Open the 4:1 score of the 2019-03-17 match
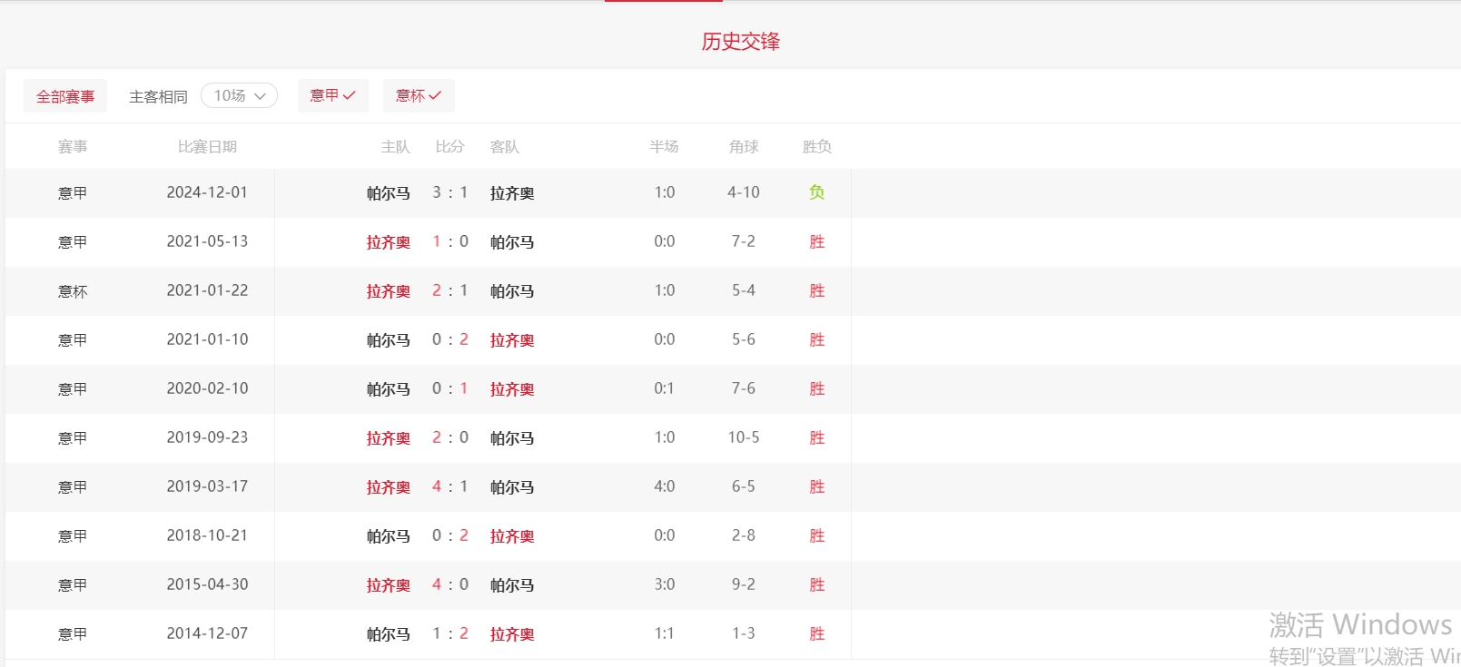Screen dimensions: 1461x667 click(449, 487)
